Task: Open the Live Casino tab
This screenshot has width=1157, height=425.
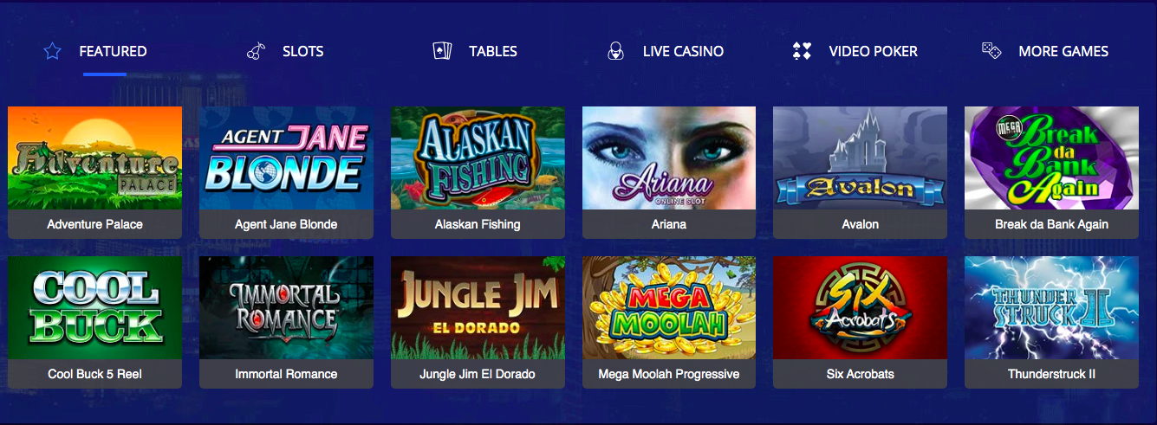Action: (683, 51)
